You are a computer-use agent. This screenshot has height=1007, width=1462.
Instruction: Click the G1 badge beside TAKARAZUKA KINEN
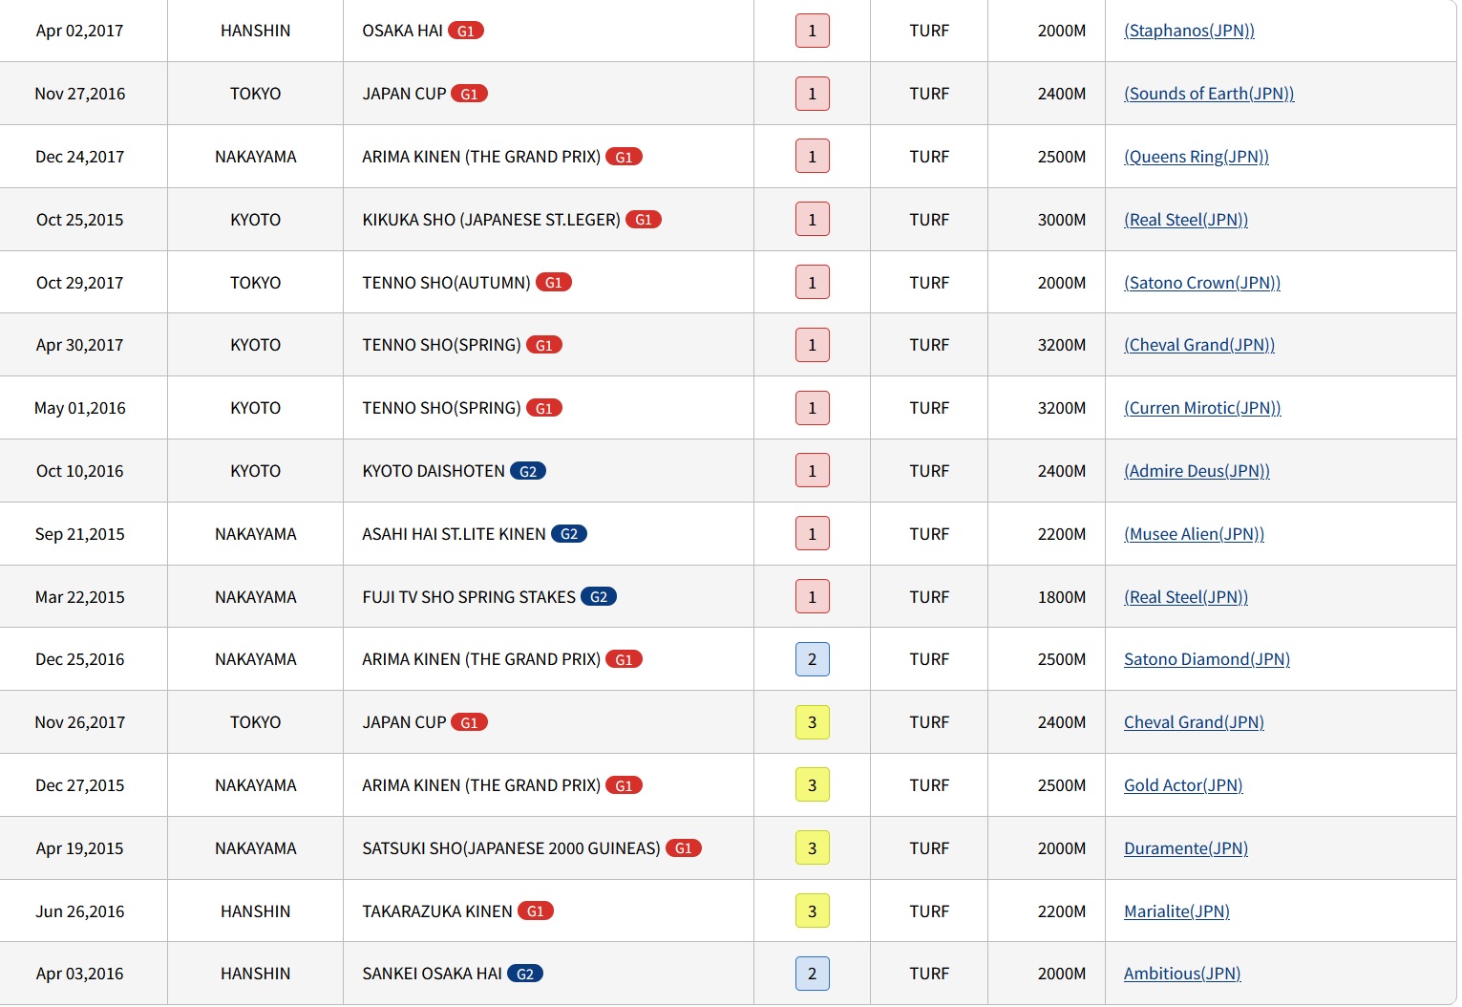pyautogui.click(x=536, y=911)
